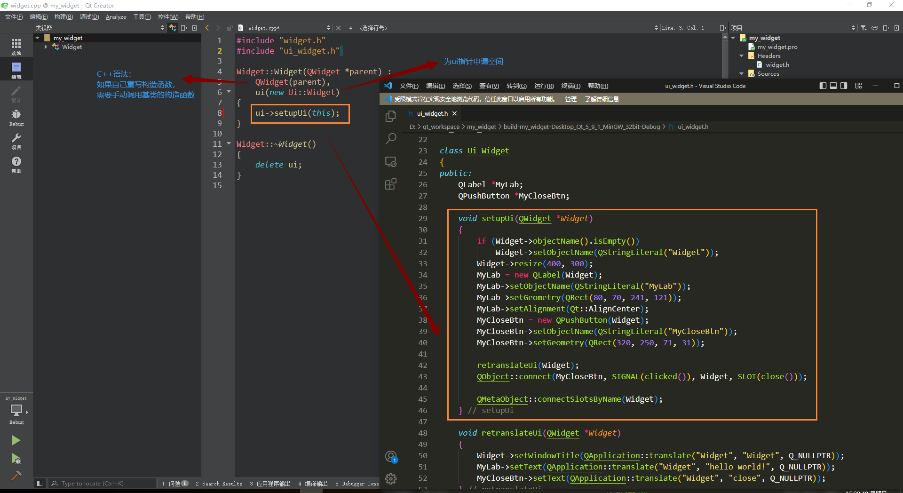Viewport: 903px width, 493px height.
Task: Open the Welcome mode in Qt Creator sidebar
Action: [16, 46]
